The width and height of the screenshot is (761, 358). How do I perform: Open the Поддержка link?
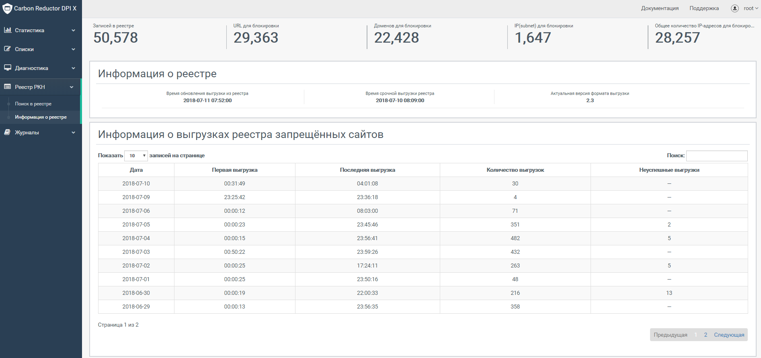pyautogui.click(x=704, y=8)
